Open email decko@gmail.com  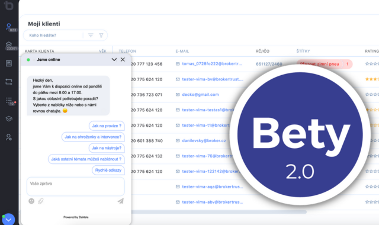click(x=200, y=95)
